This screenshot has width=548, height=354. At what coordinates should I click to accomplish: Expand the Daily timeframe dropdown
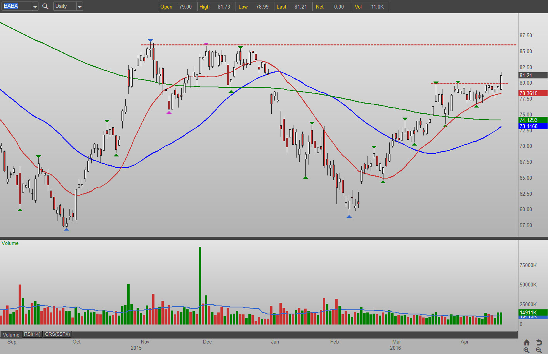80,7
